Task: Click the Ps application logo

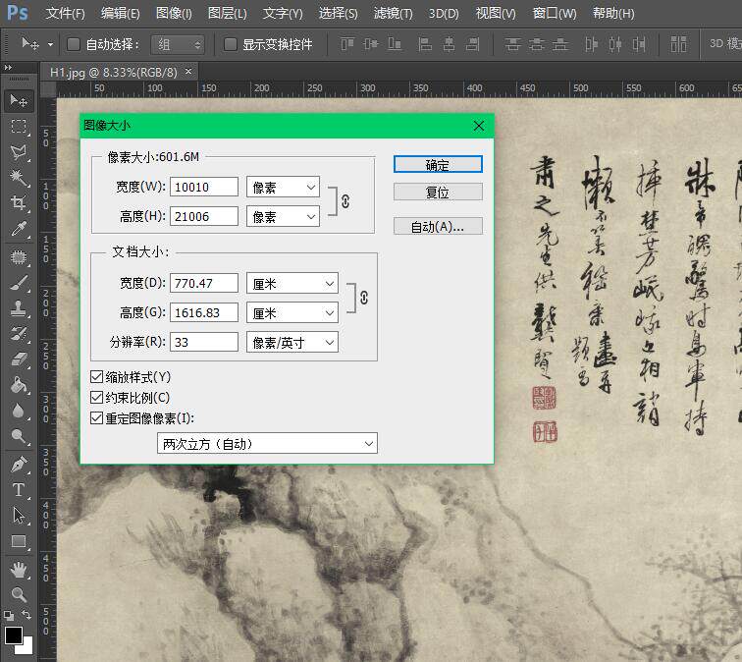Action: point(18,13)
